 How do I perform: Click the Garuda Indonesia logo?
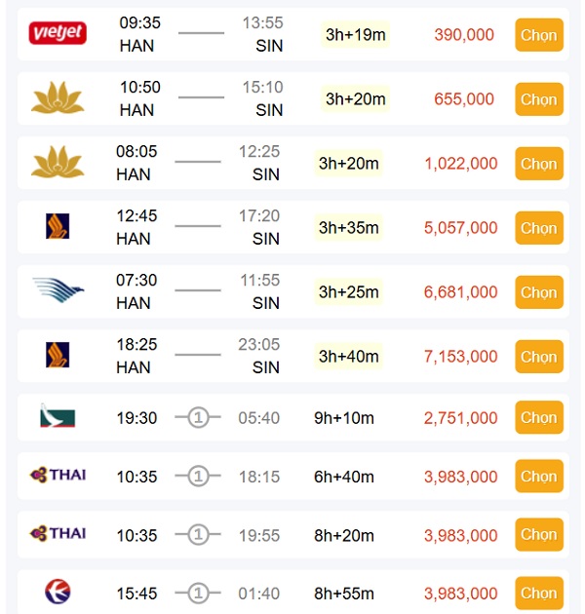[58, 291]
